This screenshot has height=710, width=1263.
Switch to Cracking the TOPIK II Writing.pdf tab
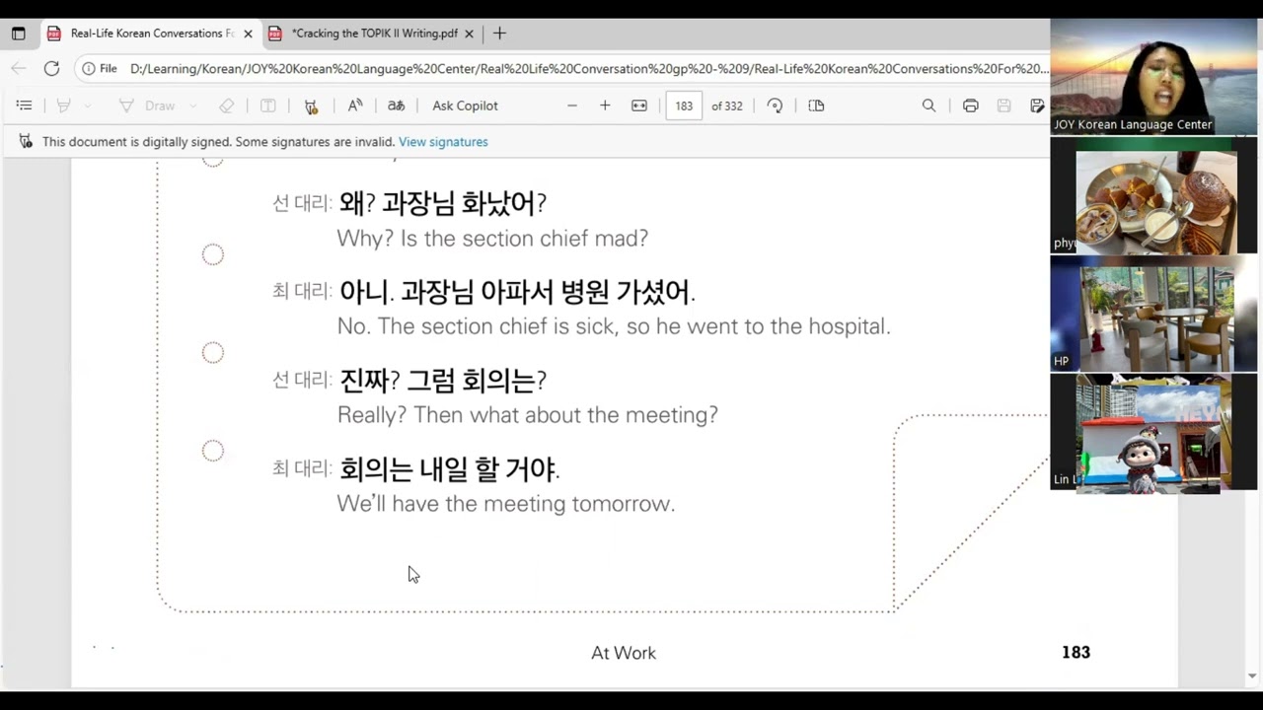click(x=374, y=34)
